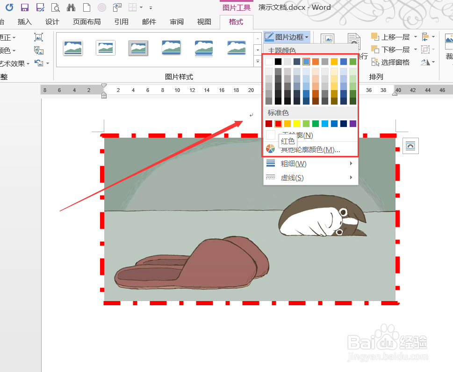Apply the second white-border picture style
453x372 pixels.
pyautogui.click(x=106, y=48)
